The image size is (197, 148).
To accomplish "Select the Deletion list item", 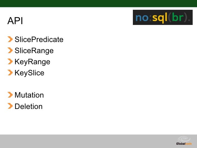I will coord(28,106).
